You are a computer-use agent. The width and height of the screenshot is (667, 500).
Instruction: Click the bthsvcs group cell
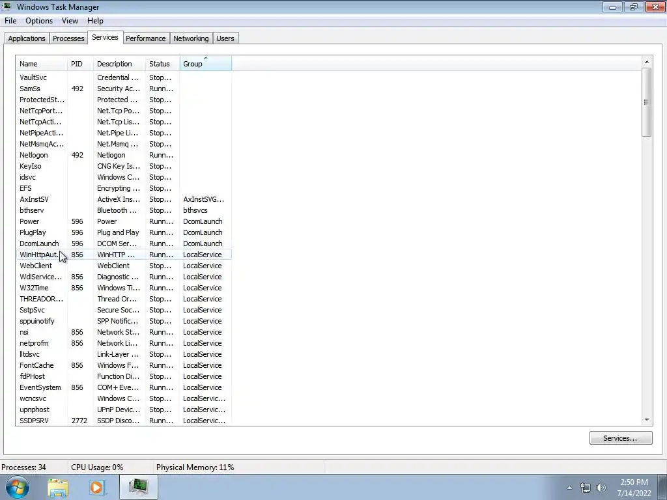(x=195, y=210)
